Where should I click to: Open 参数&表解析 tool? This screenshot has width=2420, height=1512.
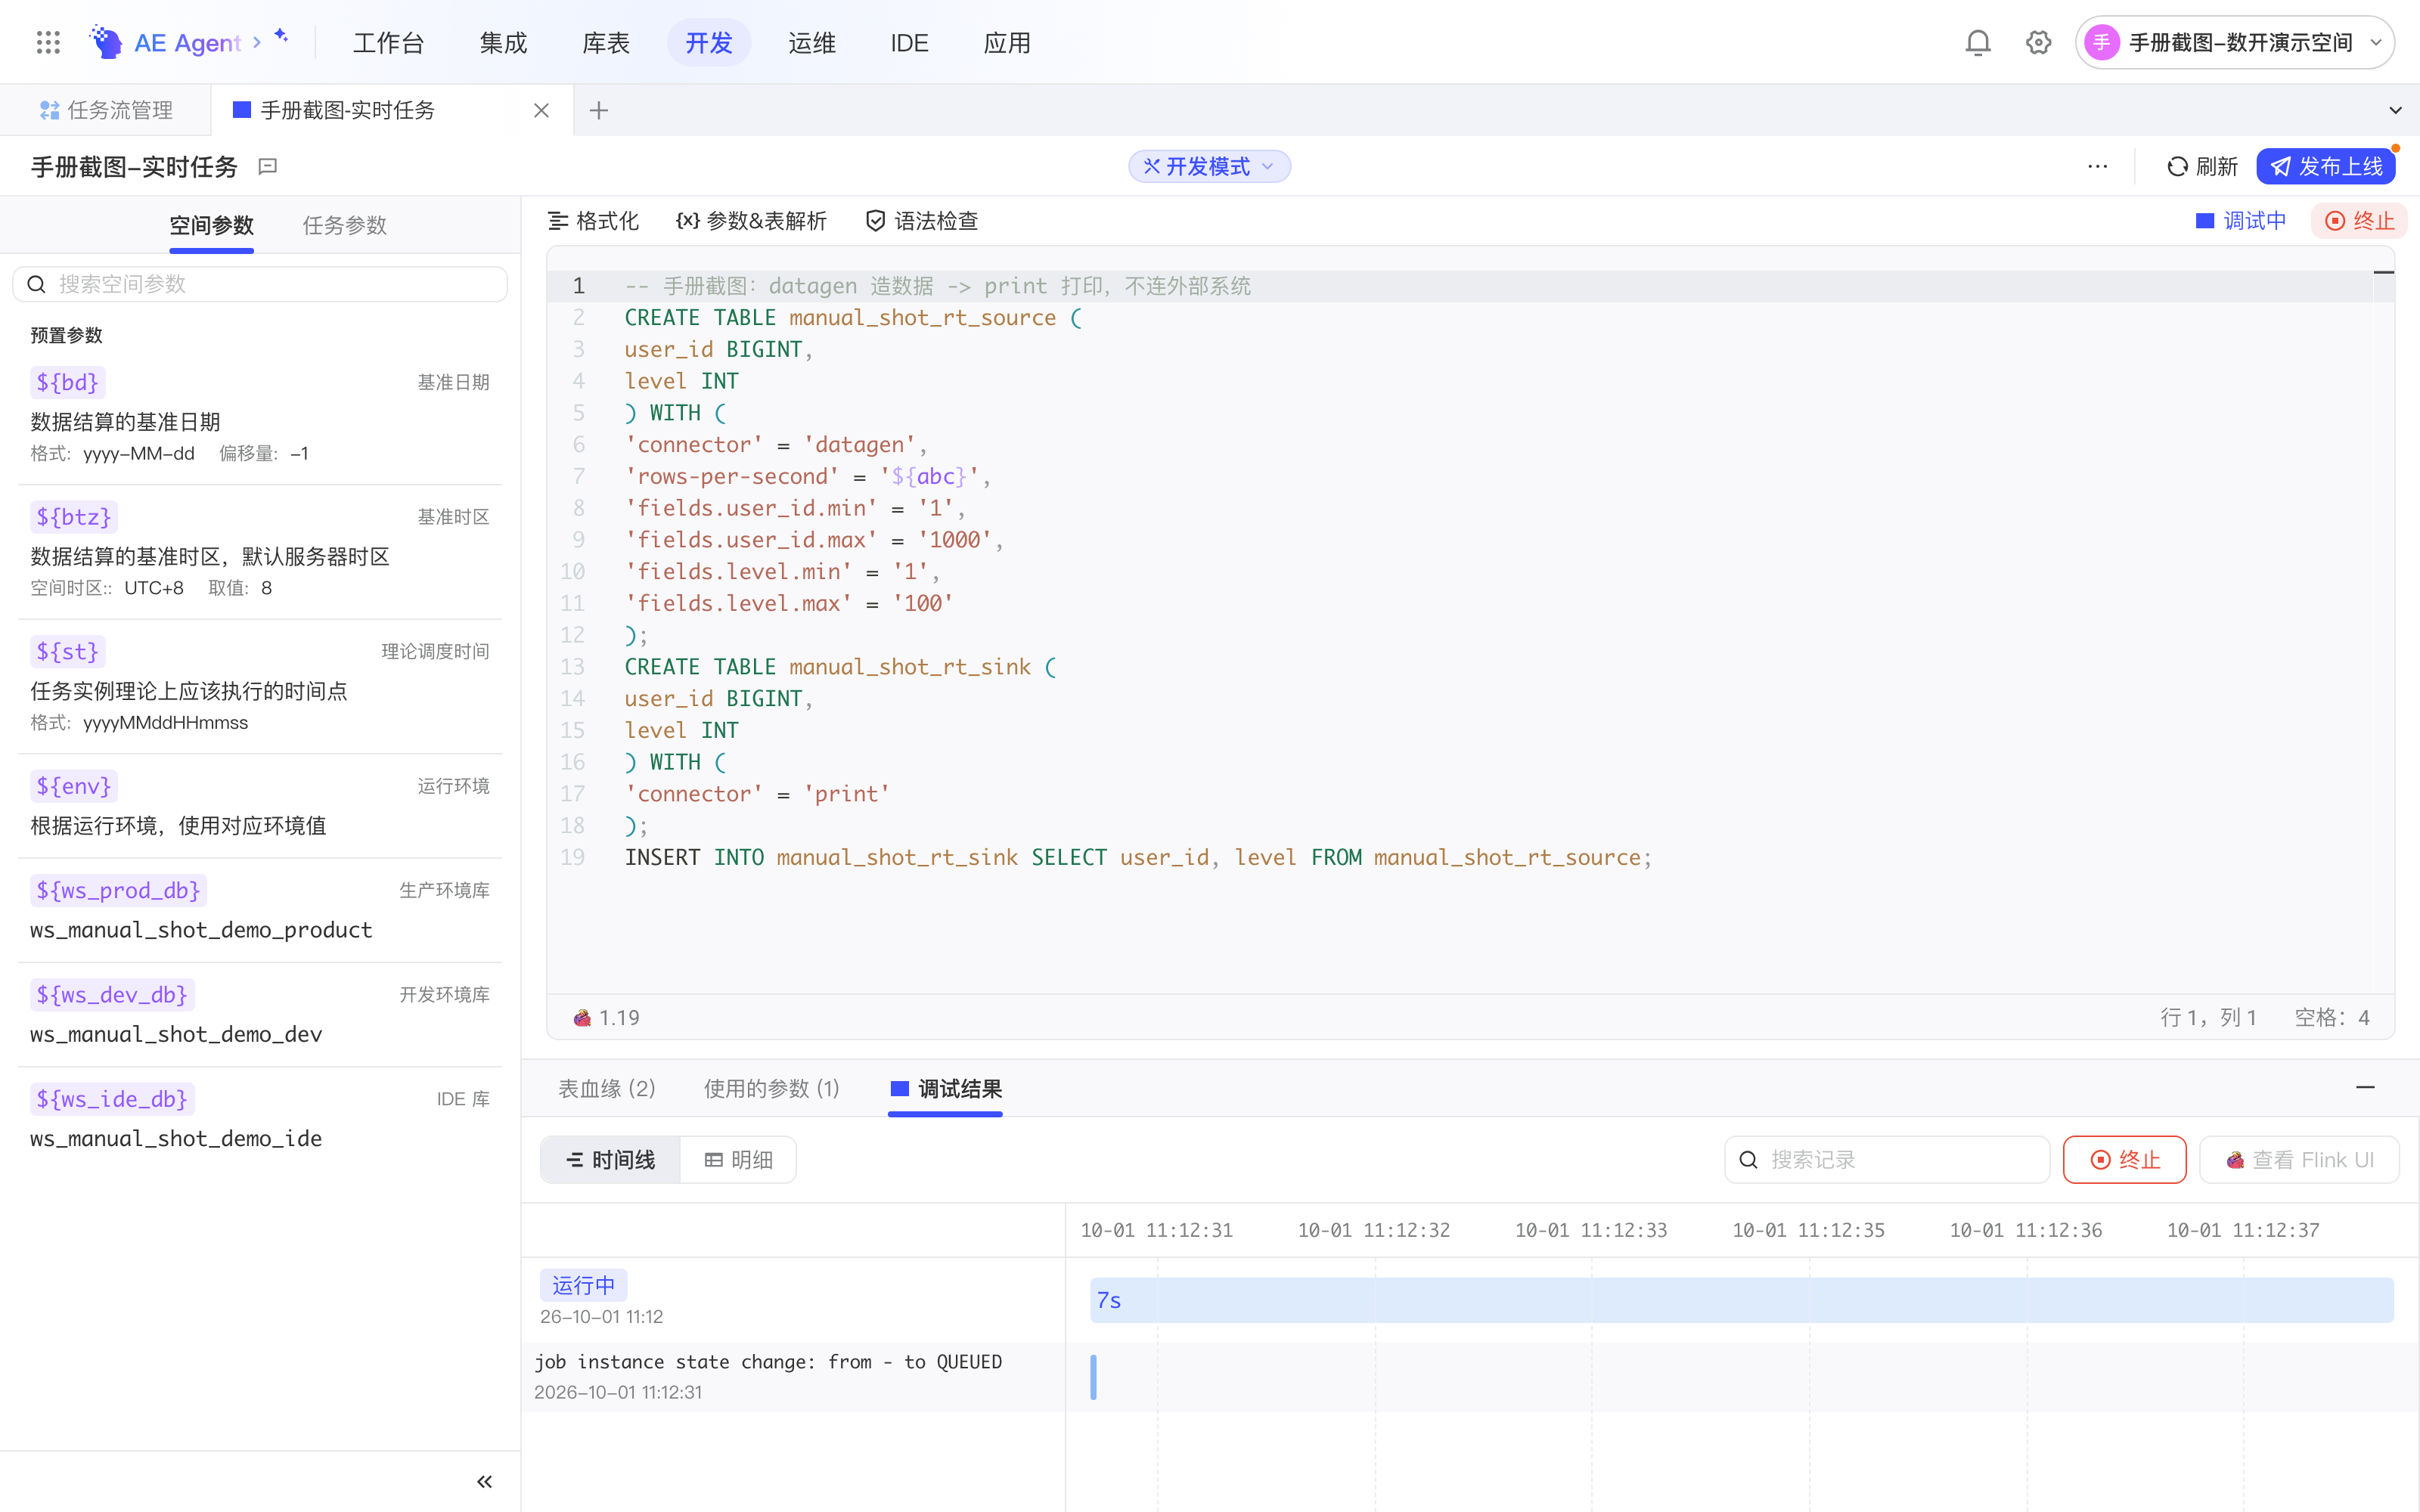[751, 221]
